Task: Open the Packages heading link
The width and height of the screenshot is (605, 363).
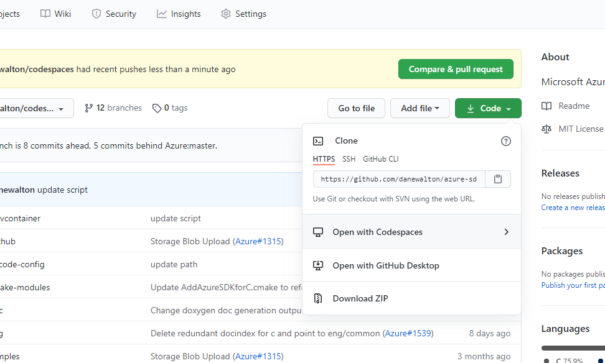Action: coord(562,251)
